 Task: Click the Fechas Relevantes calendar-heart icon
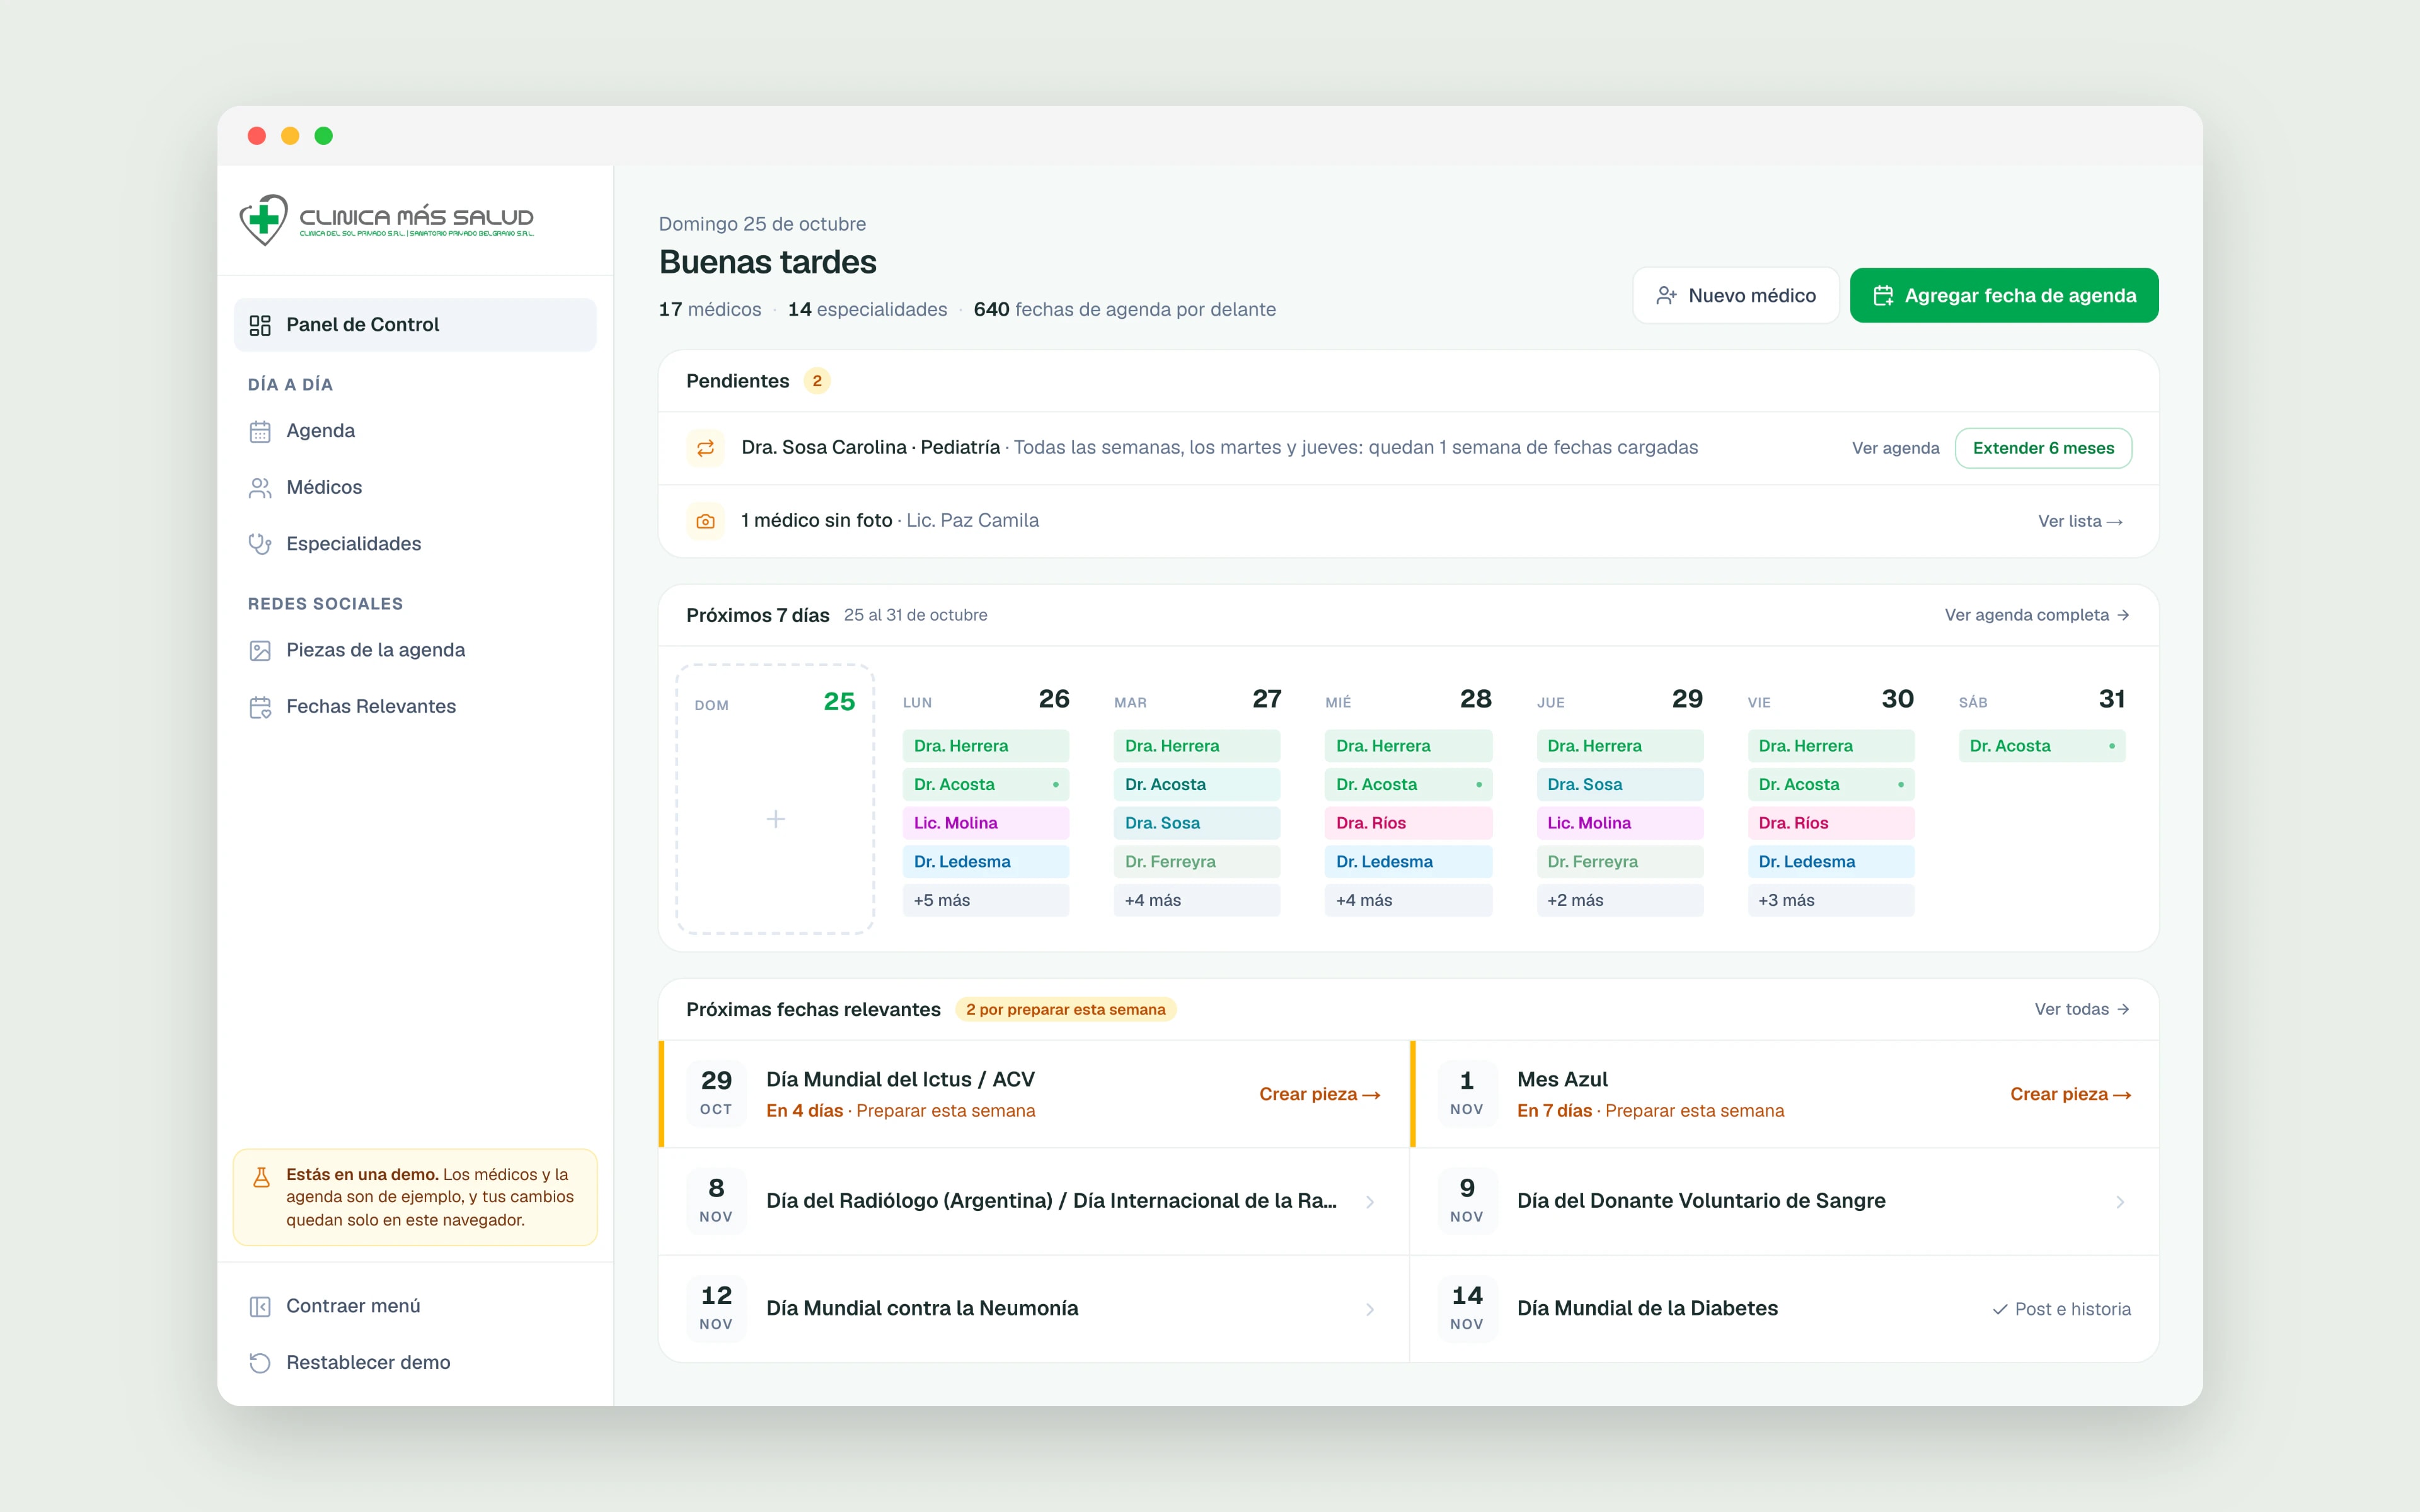tap(260, 707)
